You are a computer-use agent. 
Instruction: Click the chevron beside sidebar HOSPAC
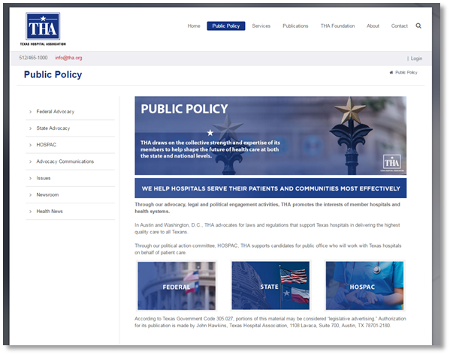(30, 145)
